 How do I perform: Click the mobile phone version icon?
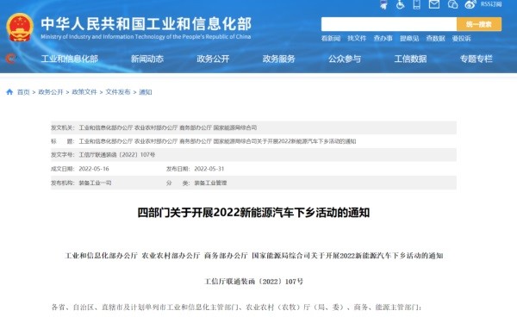tap(417, 4)
